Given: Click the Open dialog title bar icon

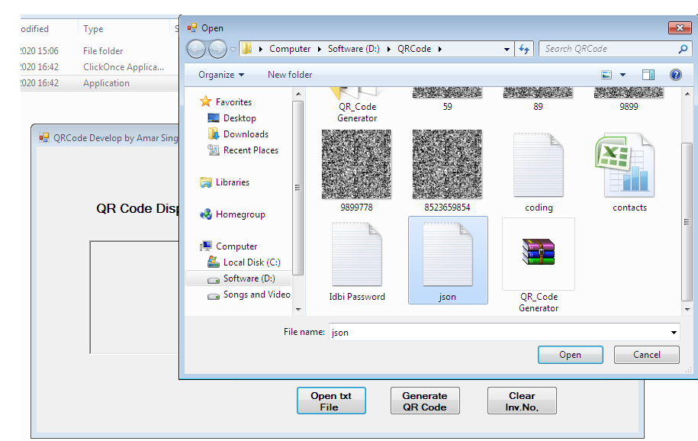Looking at the screenshot, I should click(x=192, y=28).
